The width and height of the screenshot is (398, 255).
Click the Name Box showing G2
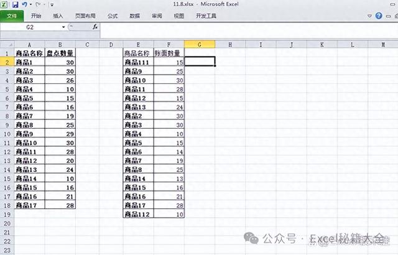[x=30, y=27]
